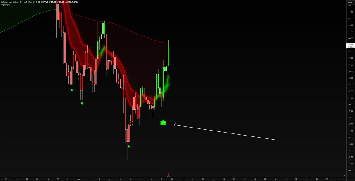Screen dimensions: 355x181
Task: Click the green BUY signal label on the chart
Action: [163, 123]
